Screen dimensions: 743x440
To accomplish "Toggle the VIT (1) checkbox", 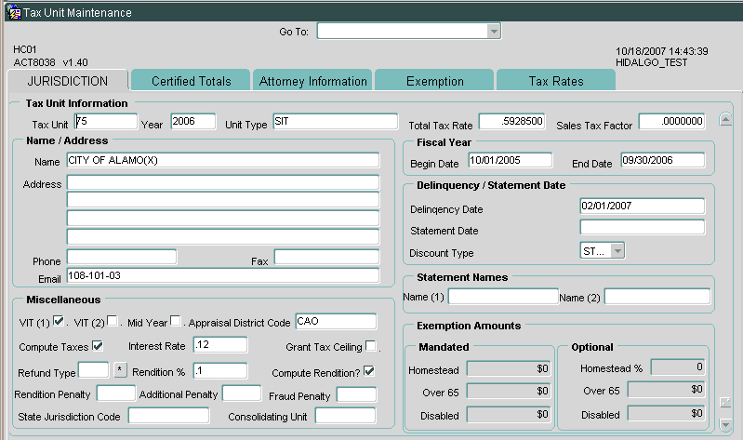I will point(59,321).
